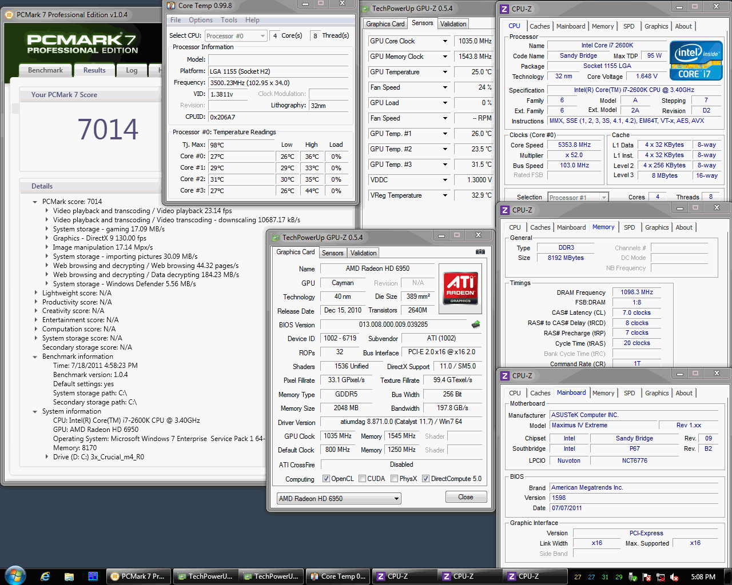Click Z icon of CPU-Z Memory window
The image size is (732, 585).
coord(505,210)
